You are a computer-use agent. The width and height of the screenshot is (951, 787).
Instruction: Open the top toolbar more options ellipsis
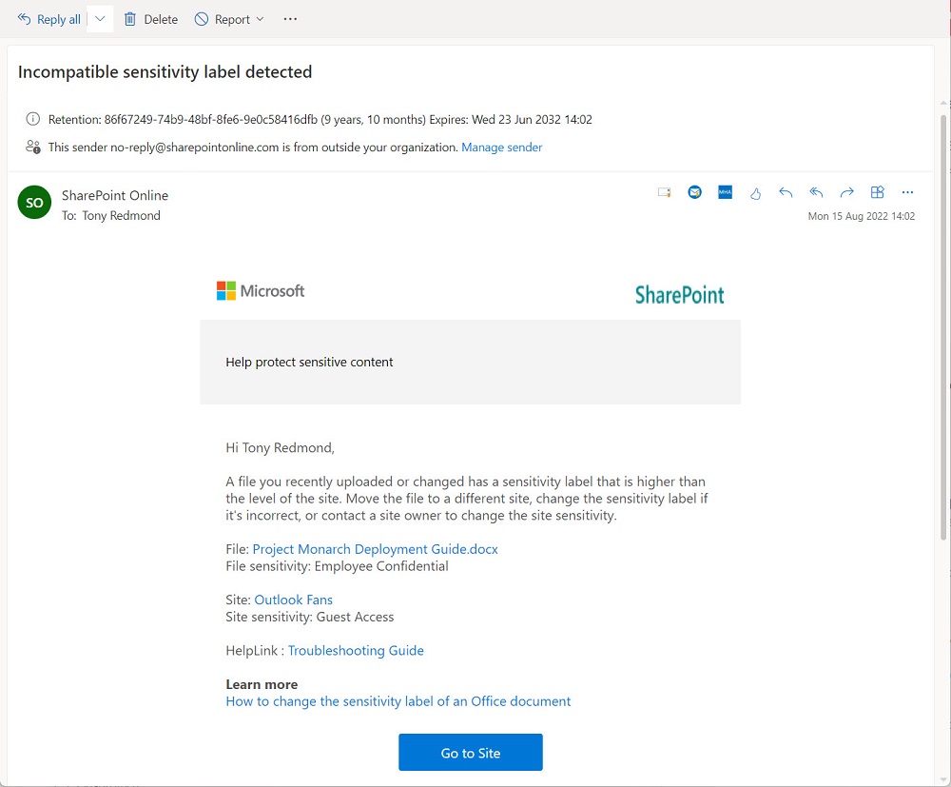291,19
